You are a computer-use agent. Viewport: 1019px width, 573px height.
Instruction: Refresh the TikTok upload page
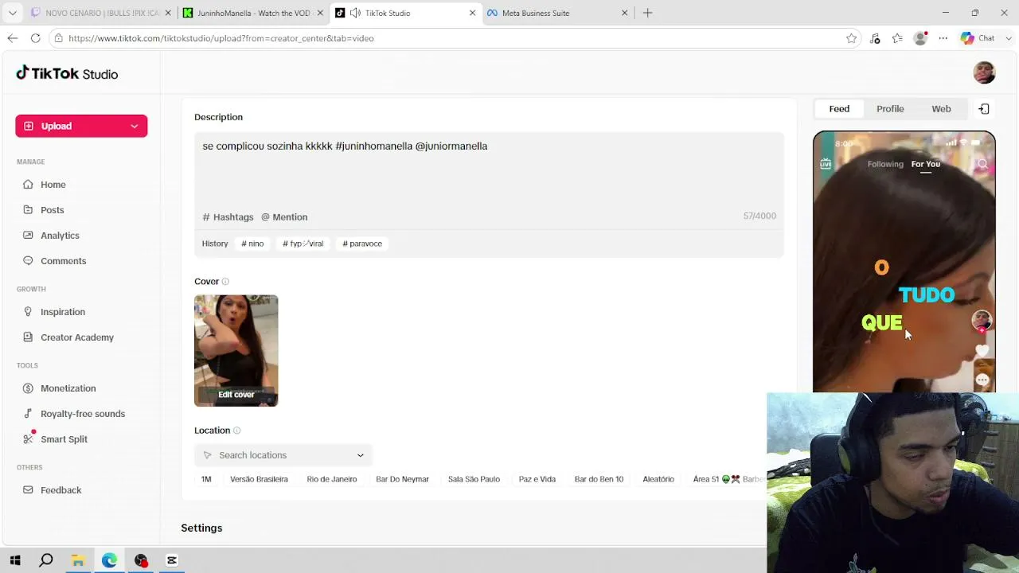pos(35,38)
